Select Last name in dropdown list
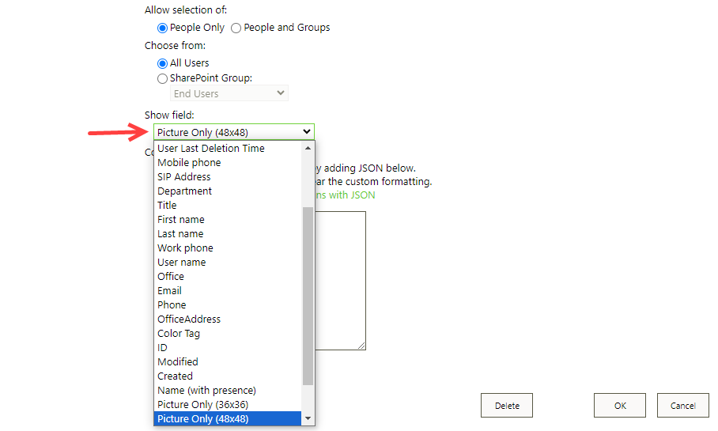Viewport: 718px width, 431px height. (x=228, y=233)
